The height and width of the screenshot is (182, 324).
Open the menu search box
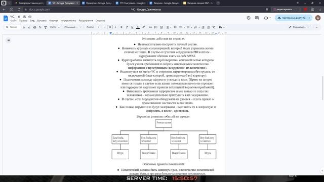click(x=12, y=27)
